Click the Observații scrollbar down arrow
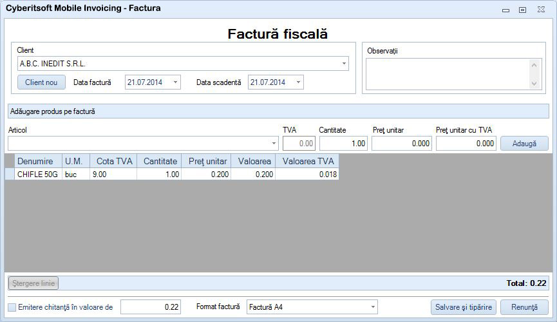 pyautogui.click(x=534, y=84)
